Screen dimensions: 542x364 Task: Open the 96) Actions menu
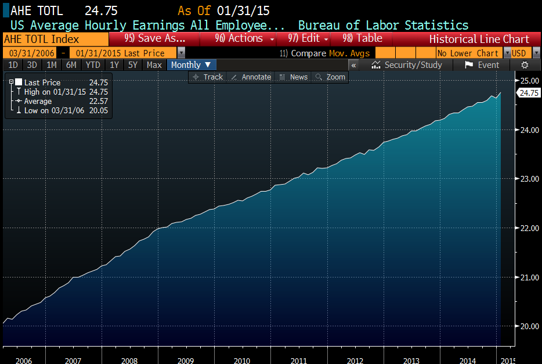point(242,39)
